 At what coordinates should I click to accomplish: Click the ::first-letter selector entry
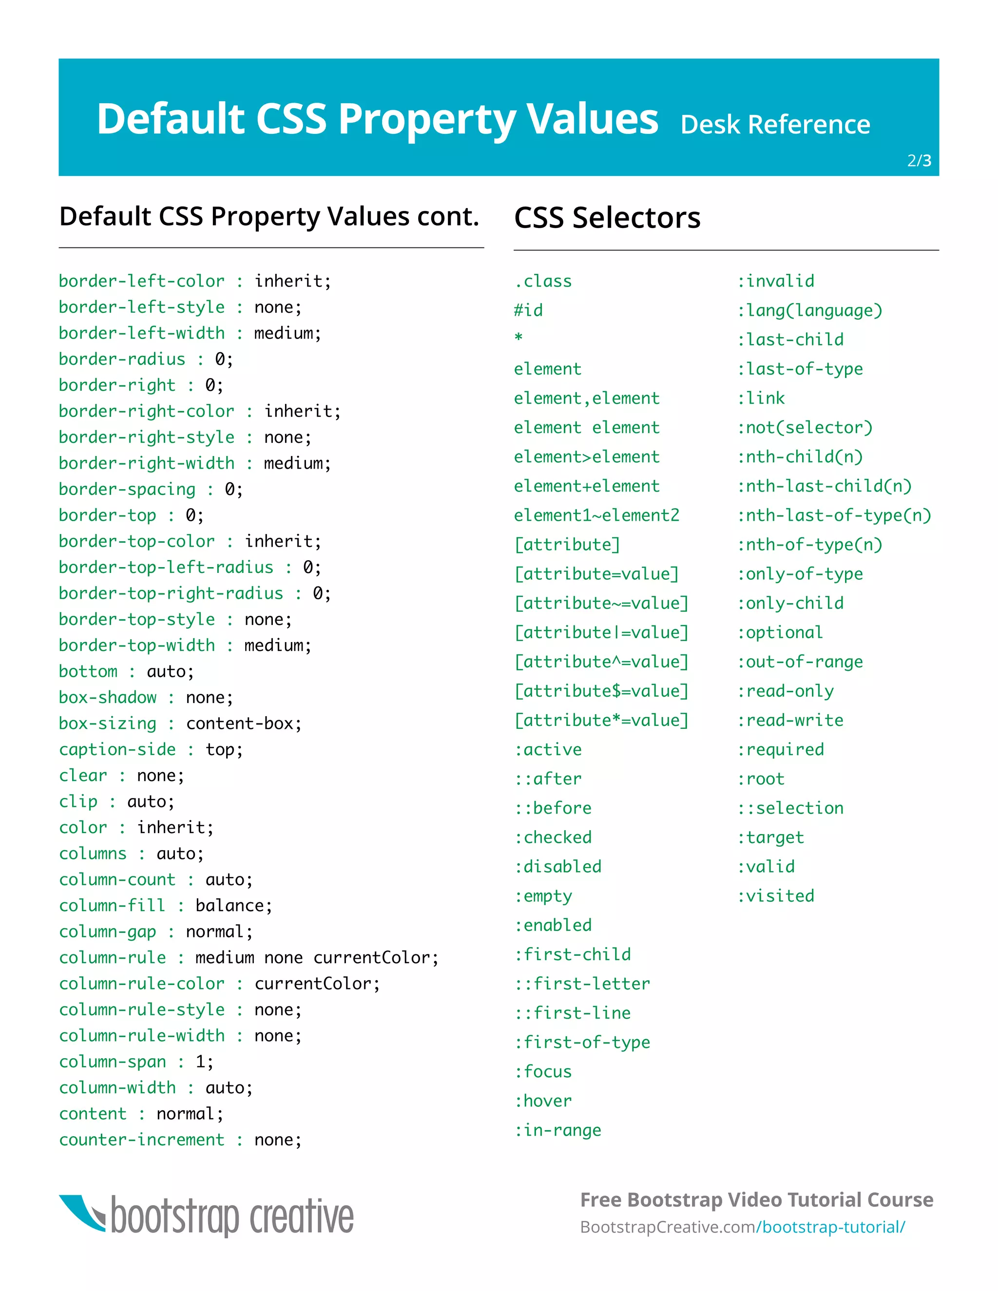[x=582, y=984]
